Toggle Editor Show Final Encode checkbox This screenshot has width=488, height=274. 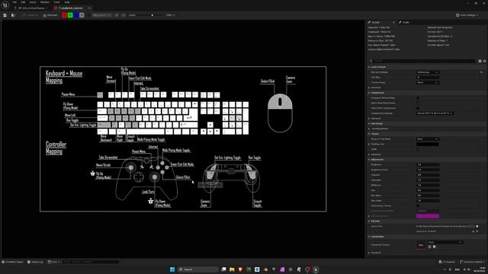pos(418,103)
